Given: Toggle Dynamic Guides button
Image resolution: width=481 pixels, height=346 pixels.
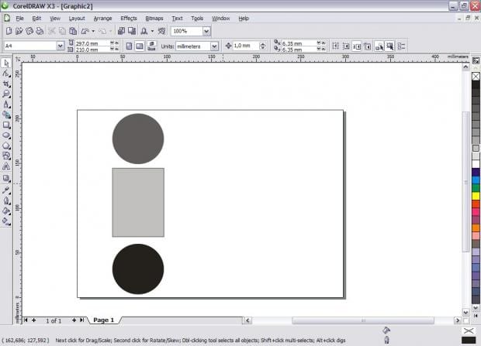Looking at the screenshot, I should click(367, 46).
